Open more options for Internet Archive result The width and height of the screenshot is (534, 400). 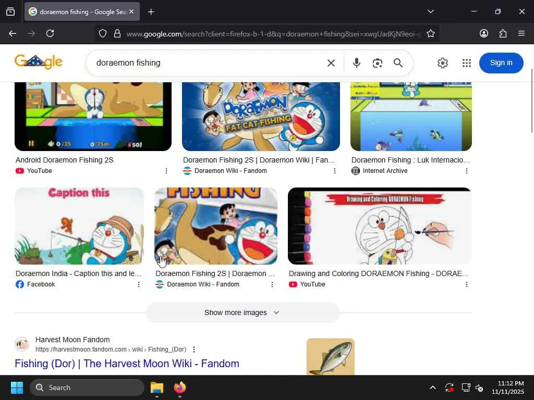pyautogui.click(x=467, y=171)
